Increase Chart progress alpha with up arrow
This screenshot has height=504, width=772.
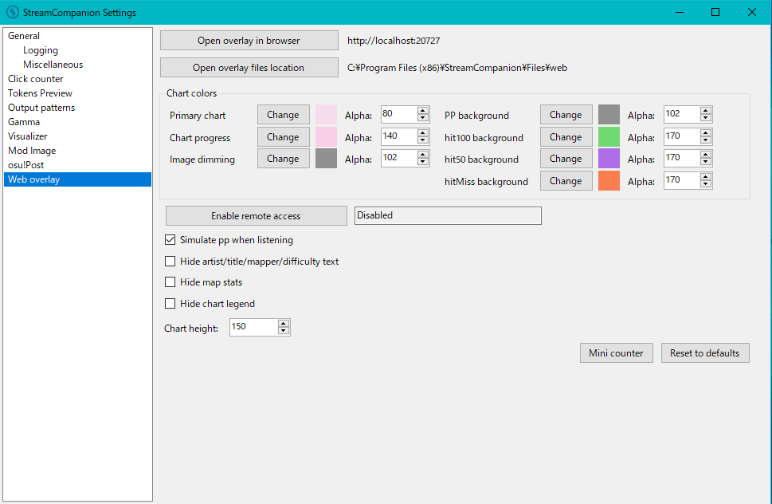point(423,133)
